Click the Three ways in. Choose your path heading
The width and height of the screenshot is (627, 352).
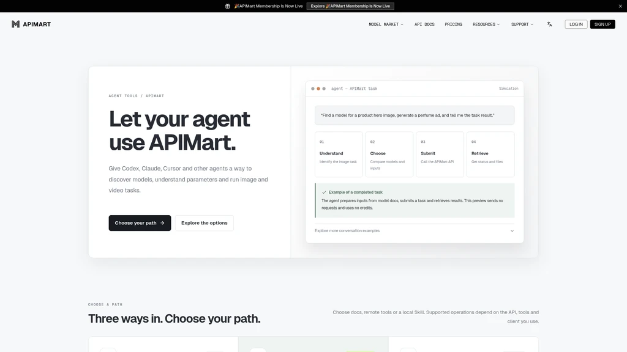coord(175,318)
